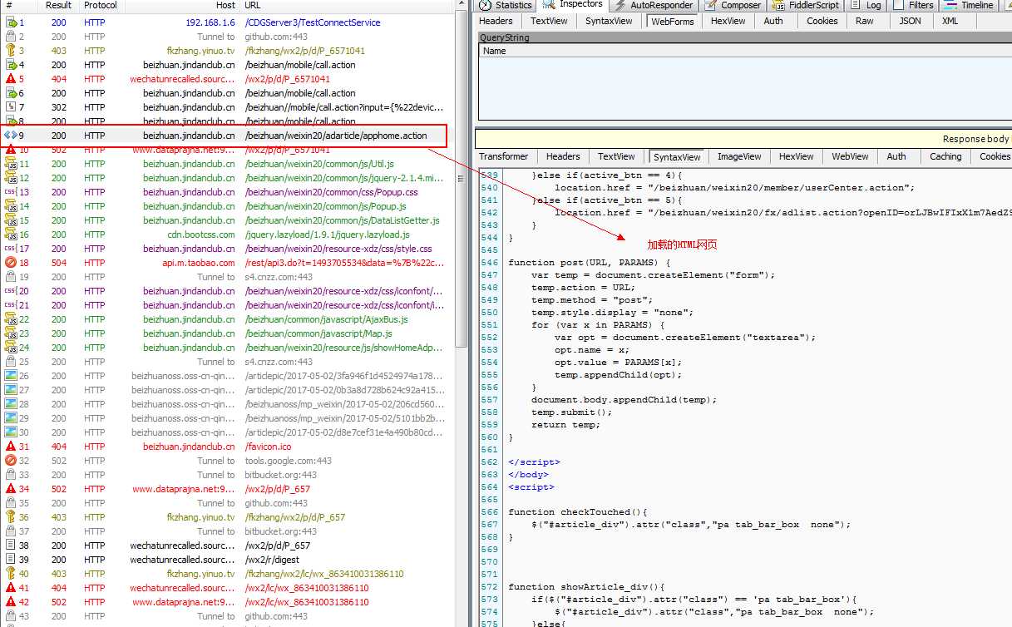
Task: Click code line 566 function checkTouched
Action: 577,512
